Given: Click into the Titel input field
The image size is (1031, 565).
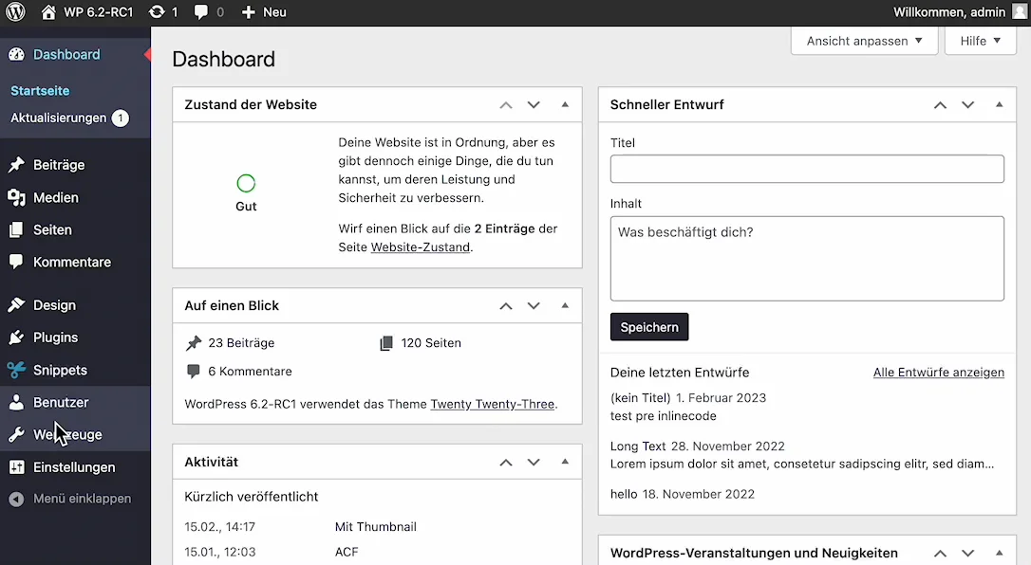Looking at the screenshot, I should [807, 169].
